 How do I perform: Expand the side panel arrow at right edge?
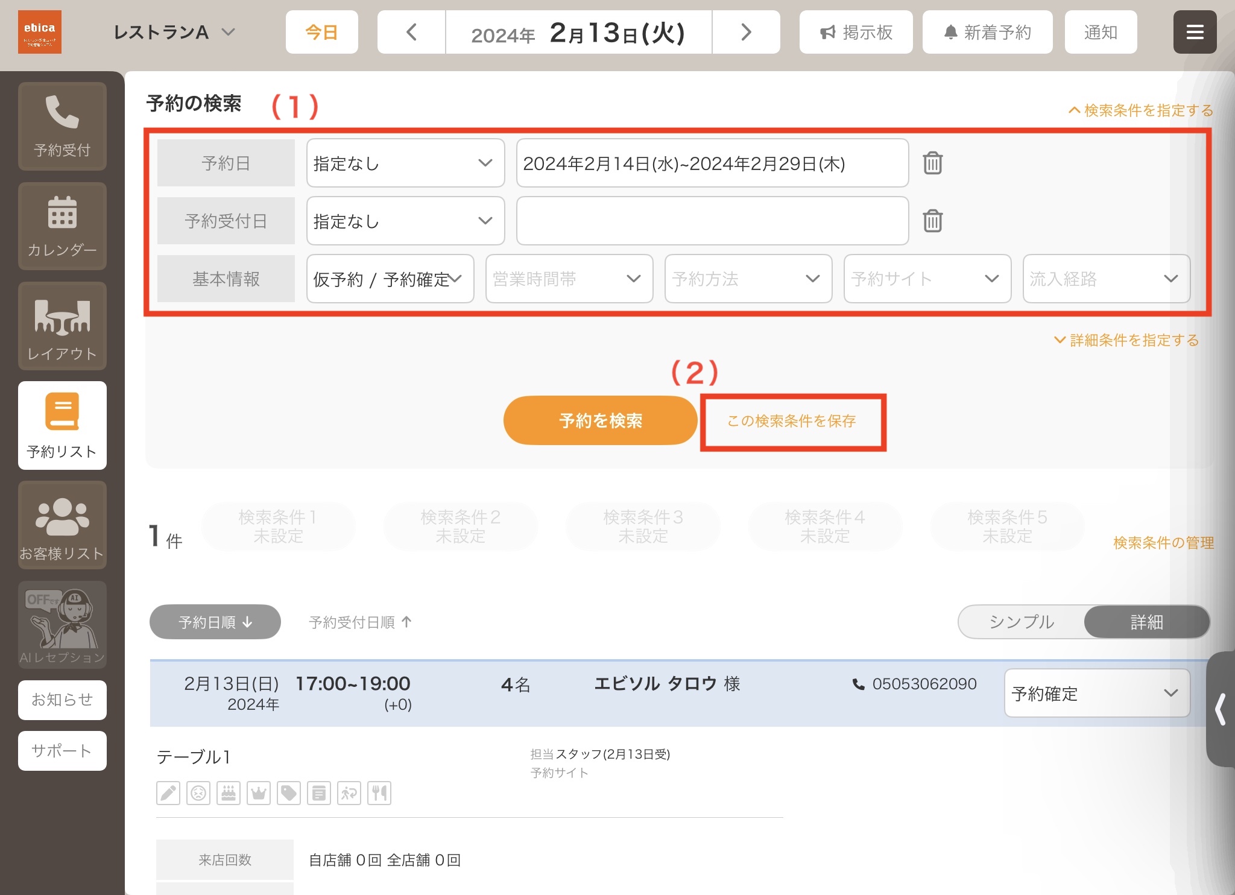[1221, 709]
